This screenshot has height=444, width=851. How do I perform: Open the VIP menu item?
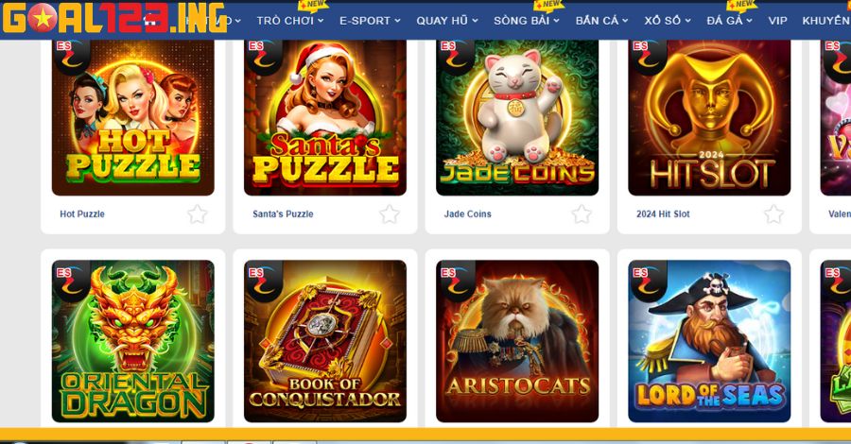777,21
